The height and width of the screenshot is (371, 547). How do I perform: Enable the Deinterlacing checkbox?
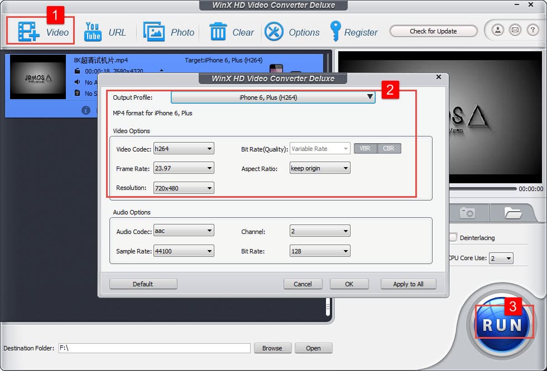click(x=453, y=237)
